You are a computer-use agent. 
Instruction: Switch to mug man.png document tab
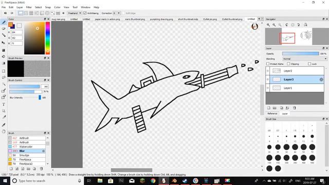pos(59,19)
